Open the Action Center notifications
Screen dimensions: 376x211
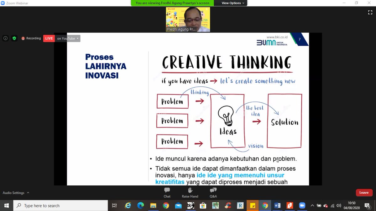tap(368, 205)
